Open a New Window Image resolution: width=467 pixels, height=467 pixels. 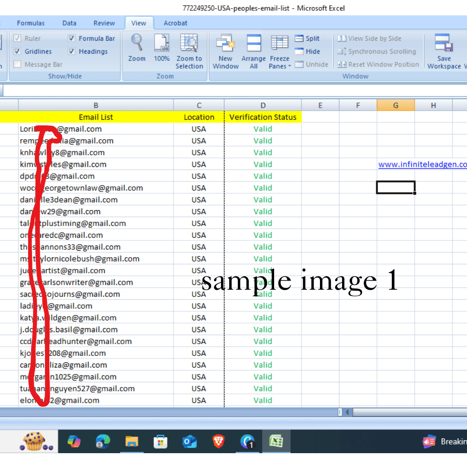(225, 44)
